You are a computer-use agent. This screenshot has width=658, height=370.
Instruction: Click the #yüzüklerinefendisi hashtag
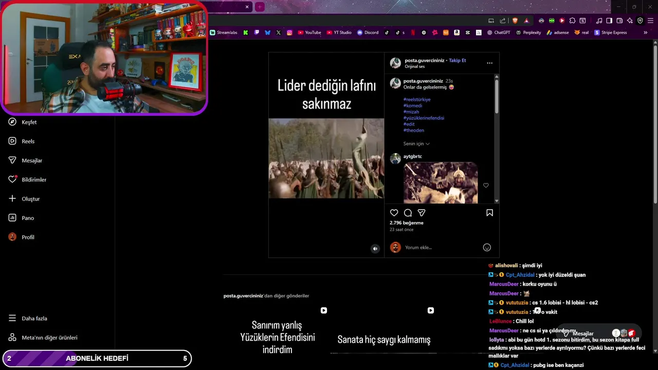[x=424, y=118]
